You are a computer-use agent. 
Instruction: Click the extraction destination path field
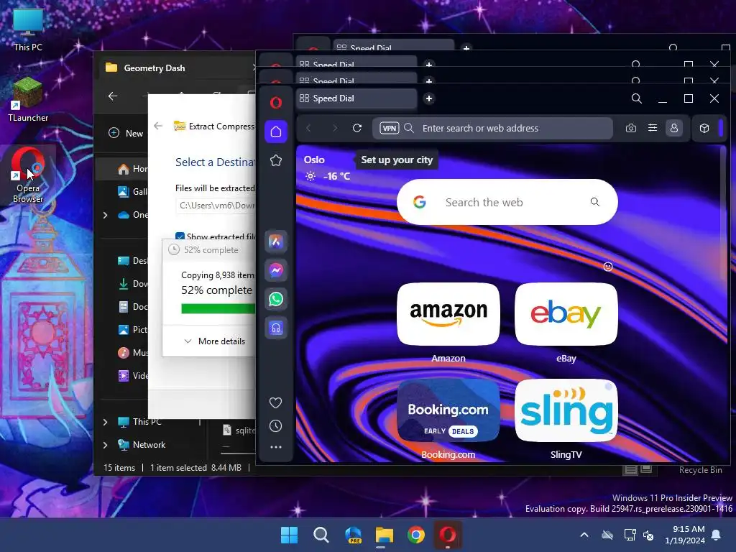click(x=216, y=206)
